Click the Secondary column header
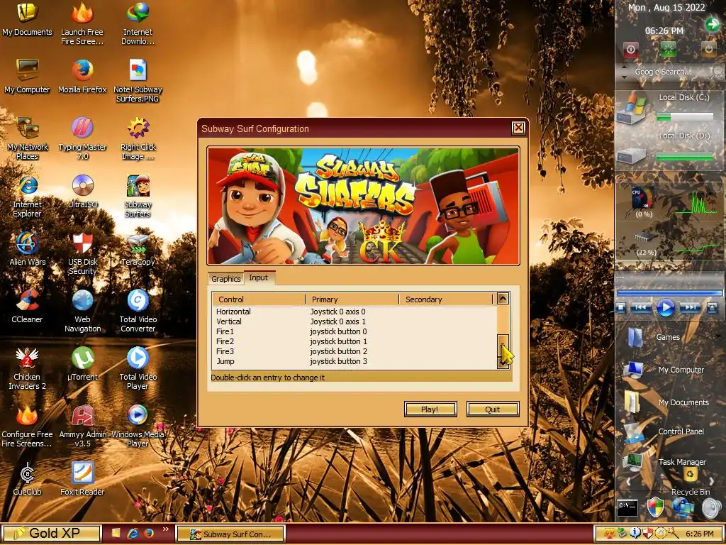 [x=447, y=299]
